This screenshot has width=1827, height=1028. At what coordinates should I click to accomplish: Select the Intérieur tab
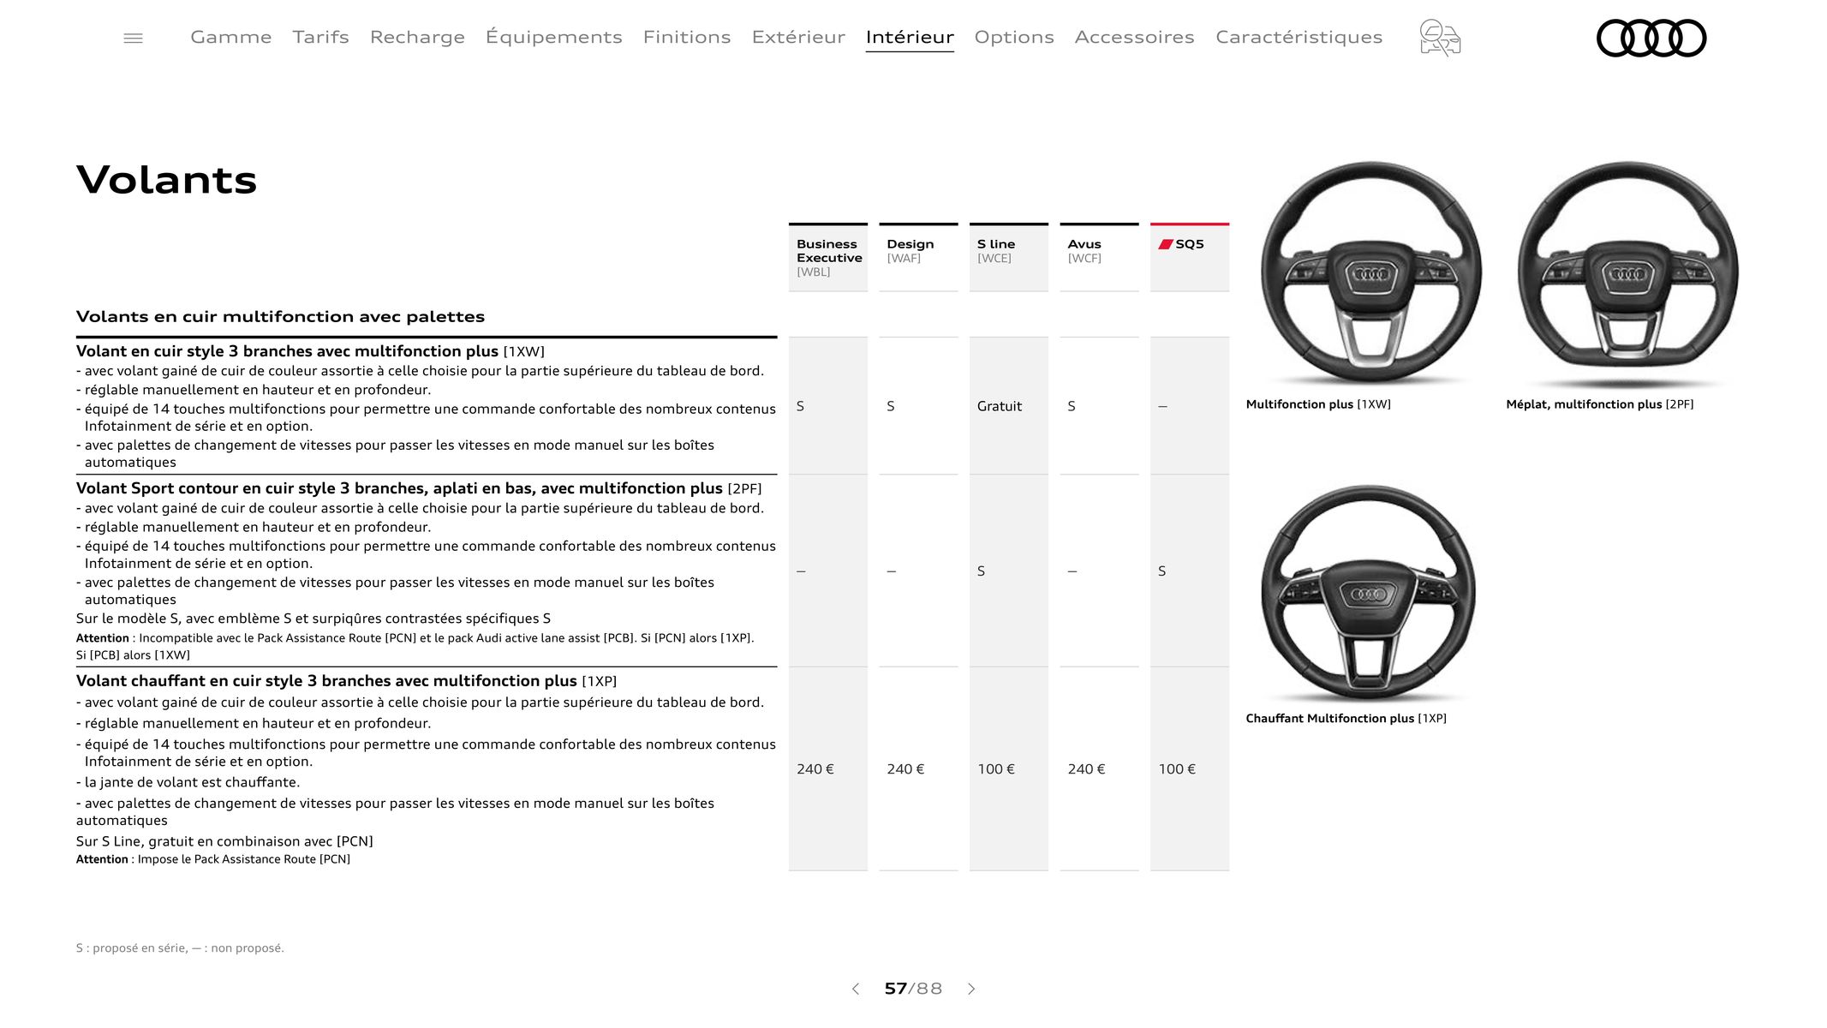click(910, 37)
